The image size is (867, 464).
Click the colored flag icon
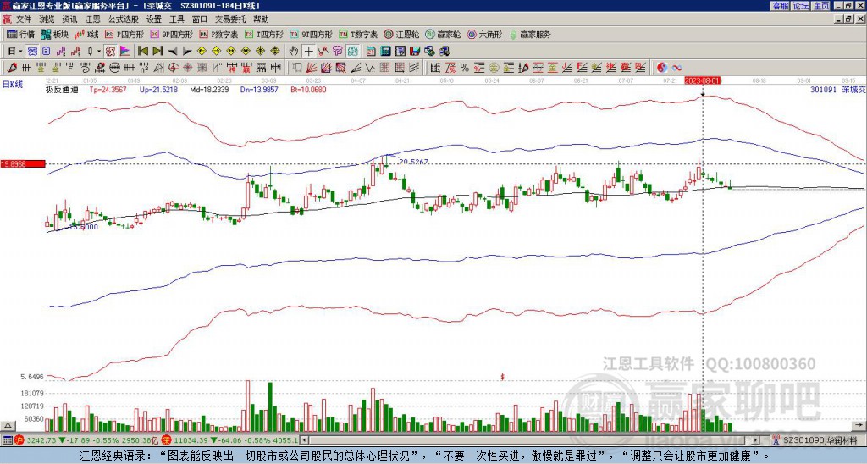pos(125,52)
